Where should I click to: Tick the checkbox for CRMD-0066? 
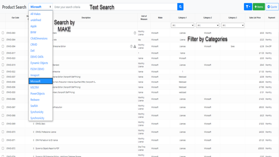[x=3, y=99]
